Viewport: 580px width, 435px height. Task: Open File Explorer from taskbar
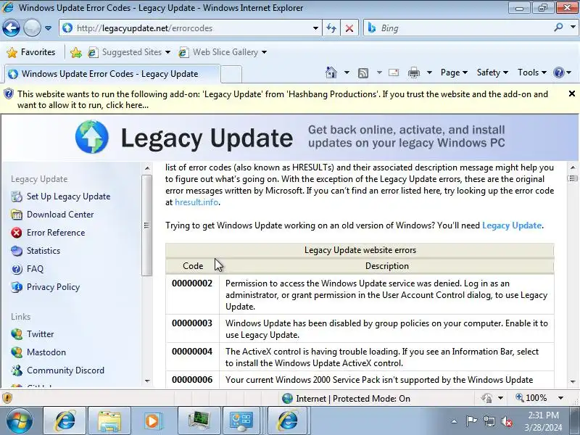point(109,420)
